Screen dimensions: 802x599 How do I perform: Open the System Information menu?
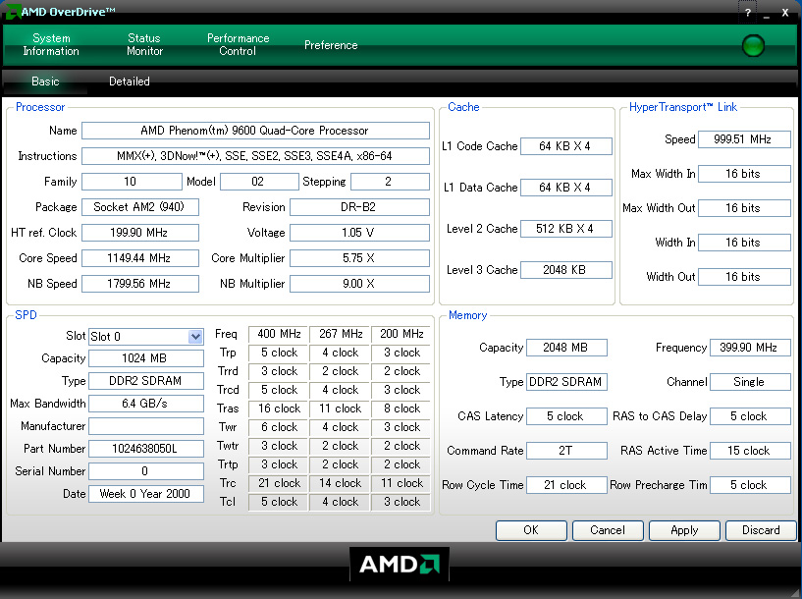tap(51, 45)
